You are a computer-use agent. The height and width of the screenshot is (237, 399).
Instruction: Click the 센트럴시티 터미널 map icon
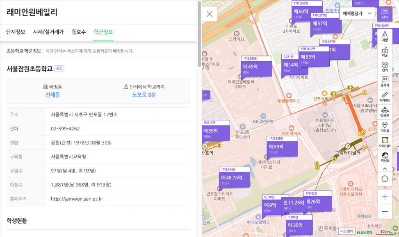pos(325,115)
